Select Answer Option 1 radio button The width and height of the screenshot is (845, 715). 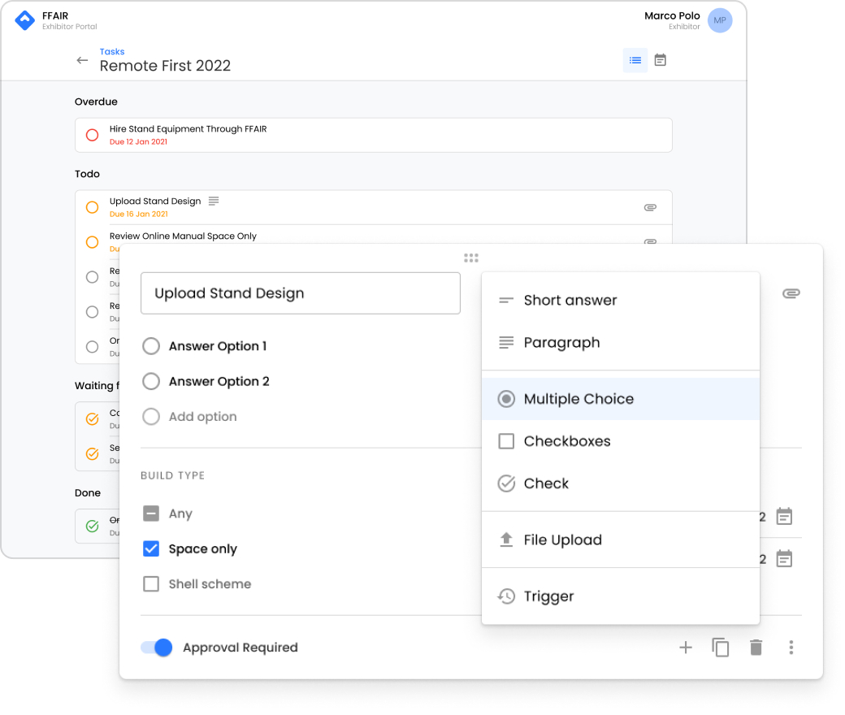pyautogui.click(x=151, y=346)
